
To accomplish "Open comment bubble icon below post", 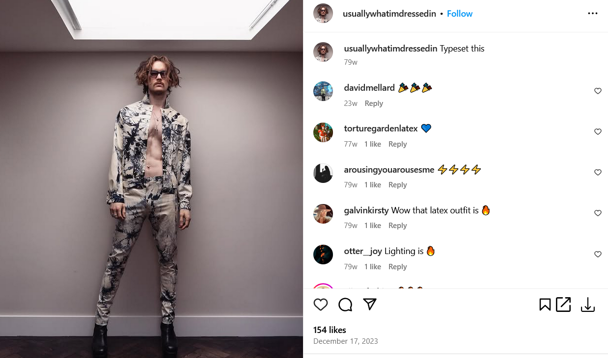I will 345,305.
